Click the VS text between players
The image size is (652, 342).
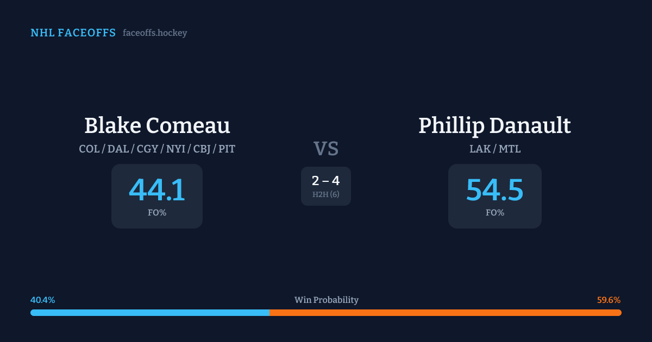tap(326, 148)
